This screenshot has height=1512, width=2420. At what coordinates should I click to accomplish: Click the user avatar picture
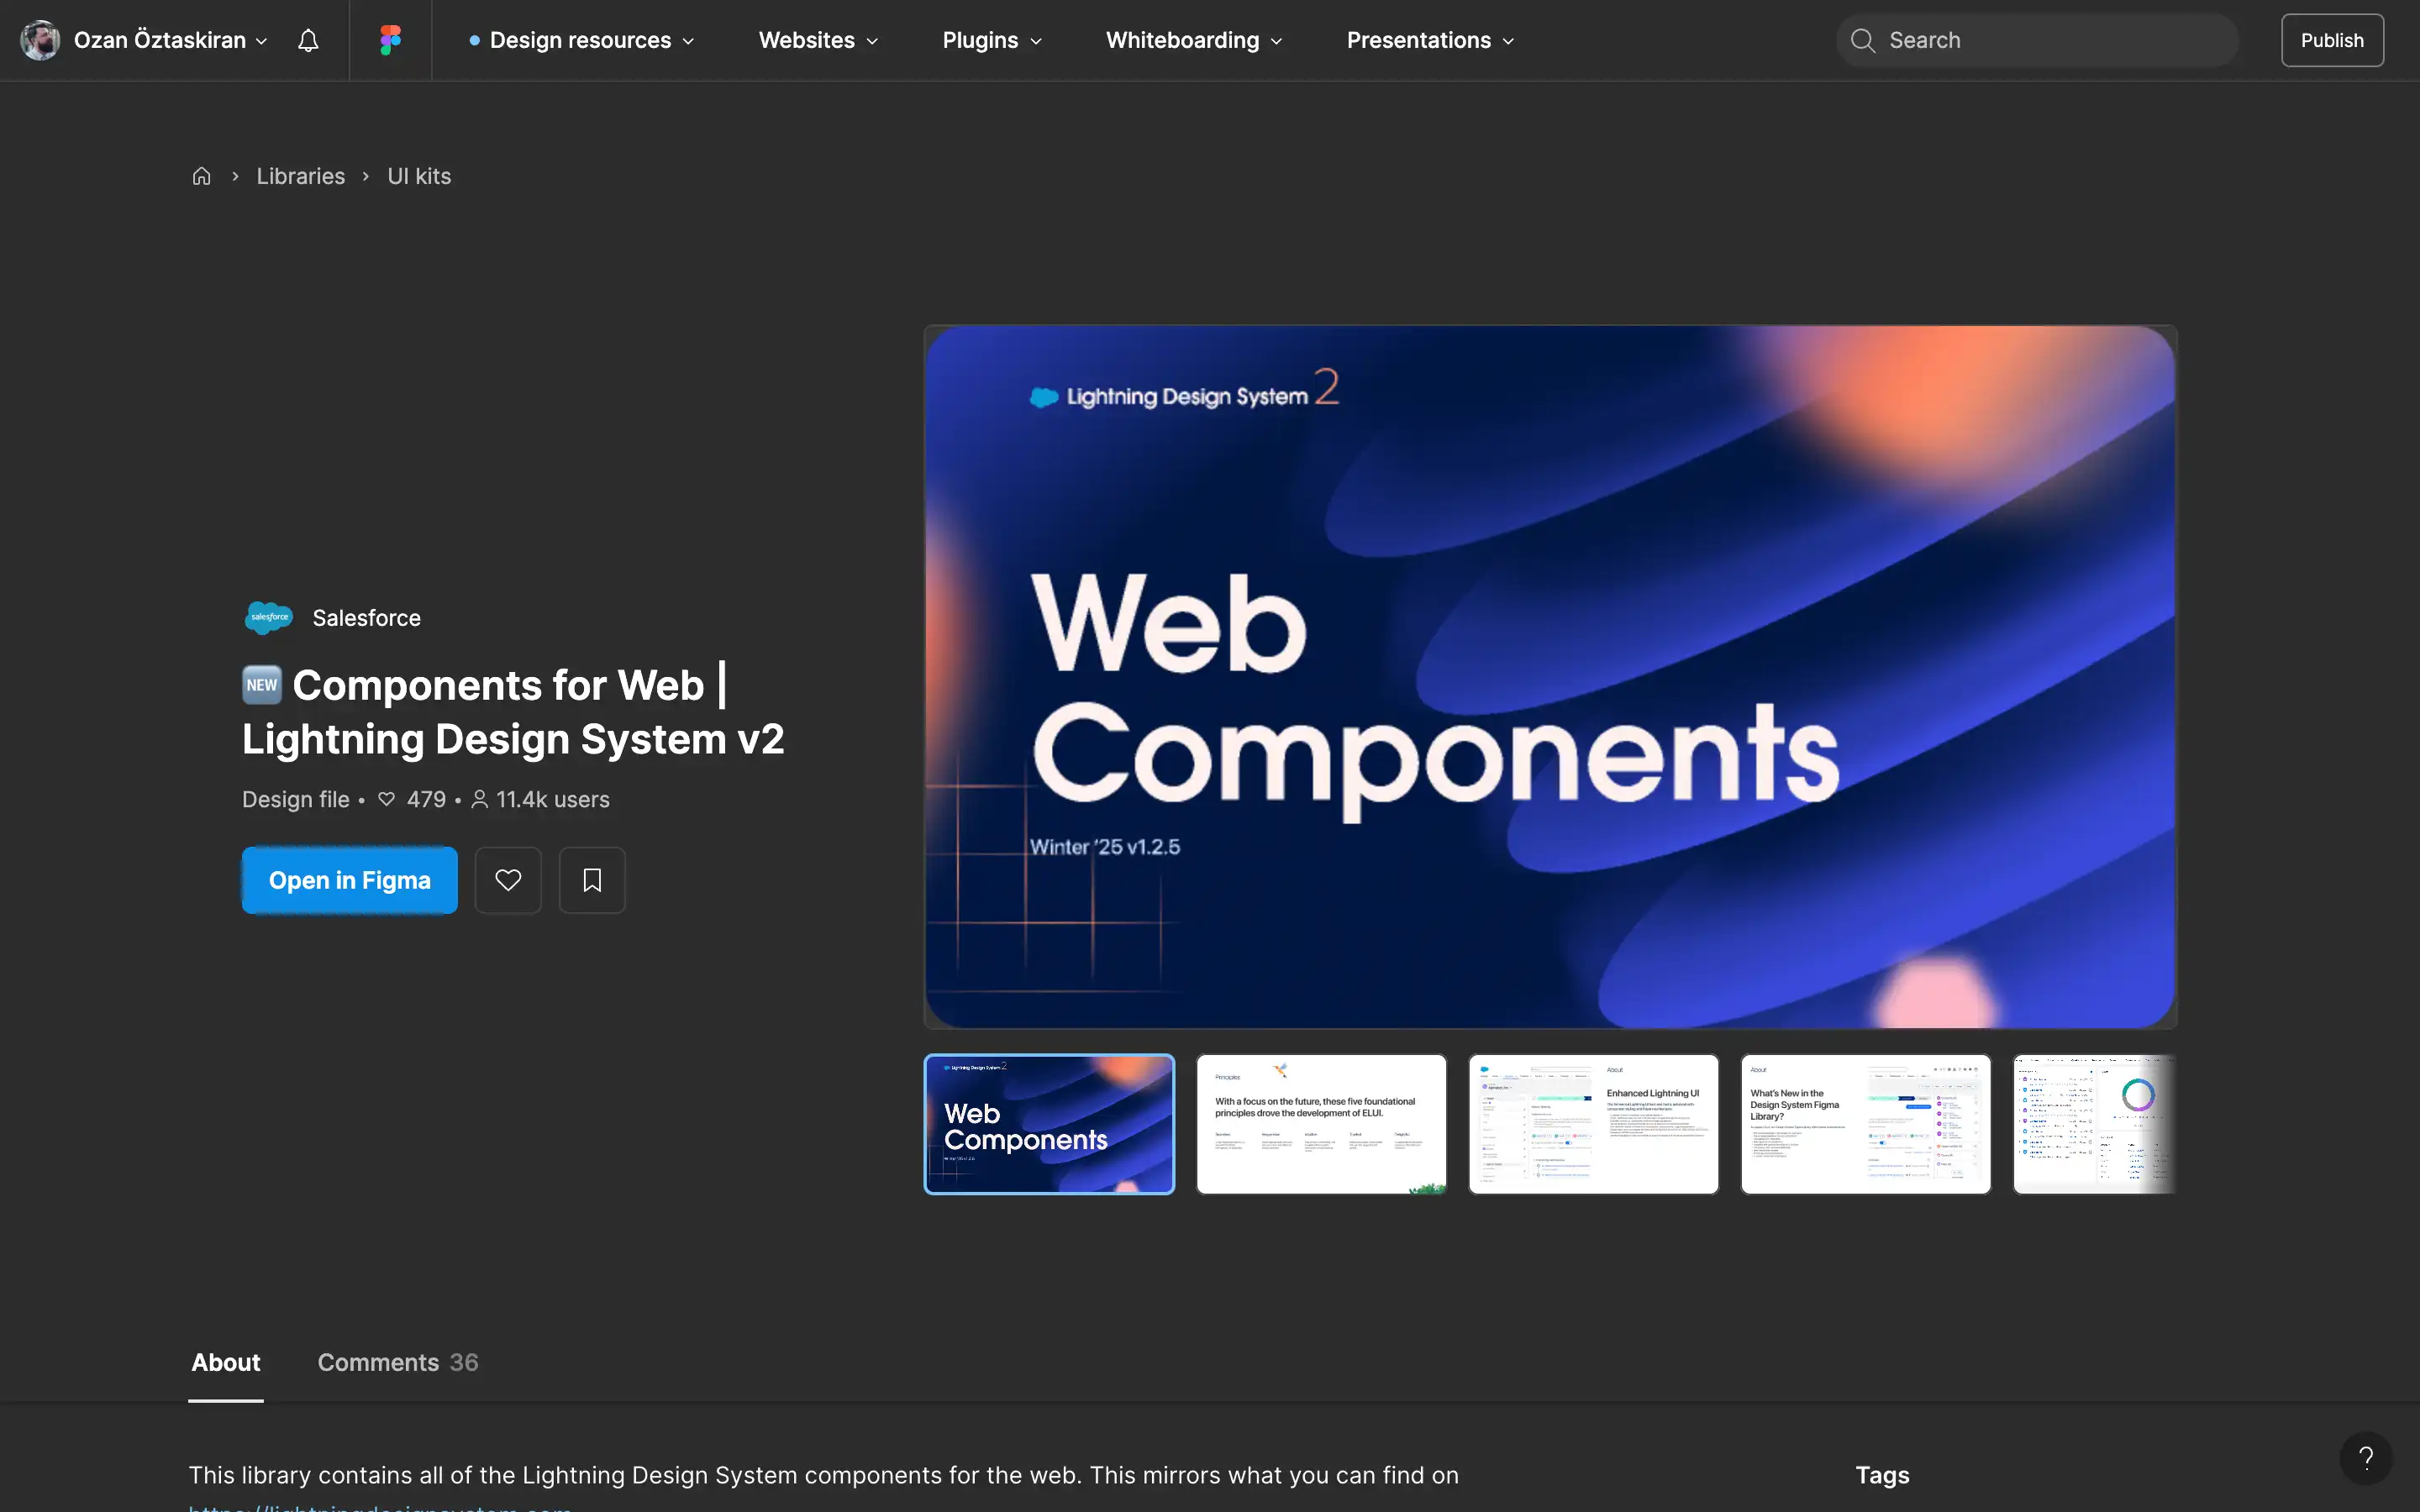(40, 40)
